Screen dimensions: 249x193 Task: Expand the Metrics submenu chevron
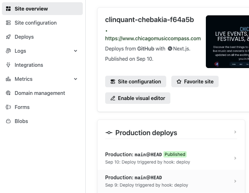pos(75,79)
